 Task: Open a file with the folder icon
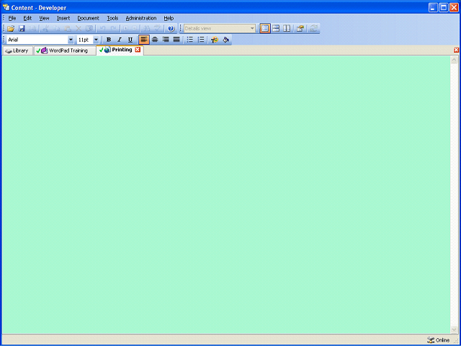(x=11, y=29)
